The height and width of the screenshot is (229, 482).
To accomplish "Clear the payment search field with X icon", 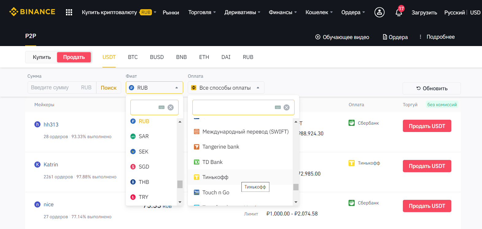I will point(287,107).
